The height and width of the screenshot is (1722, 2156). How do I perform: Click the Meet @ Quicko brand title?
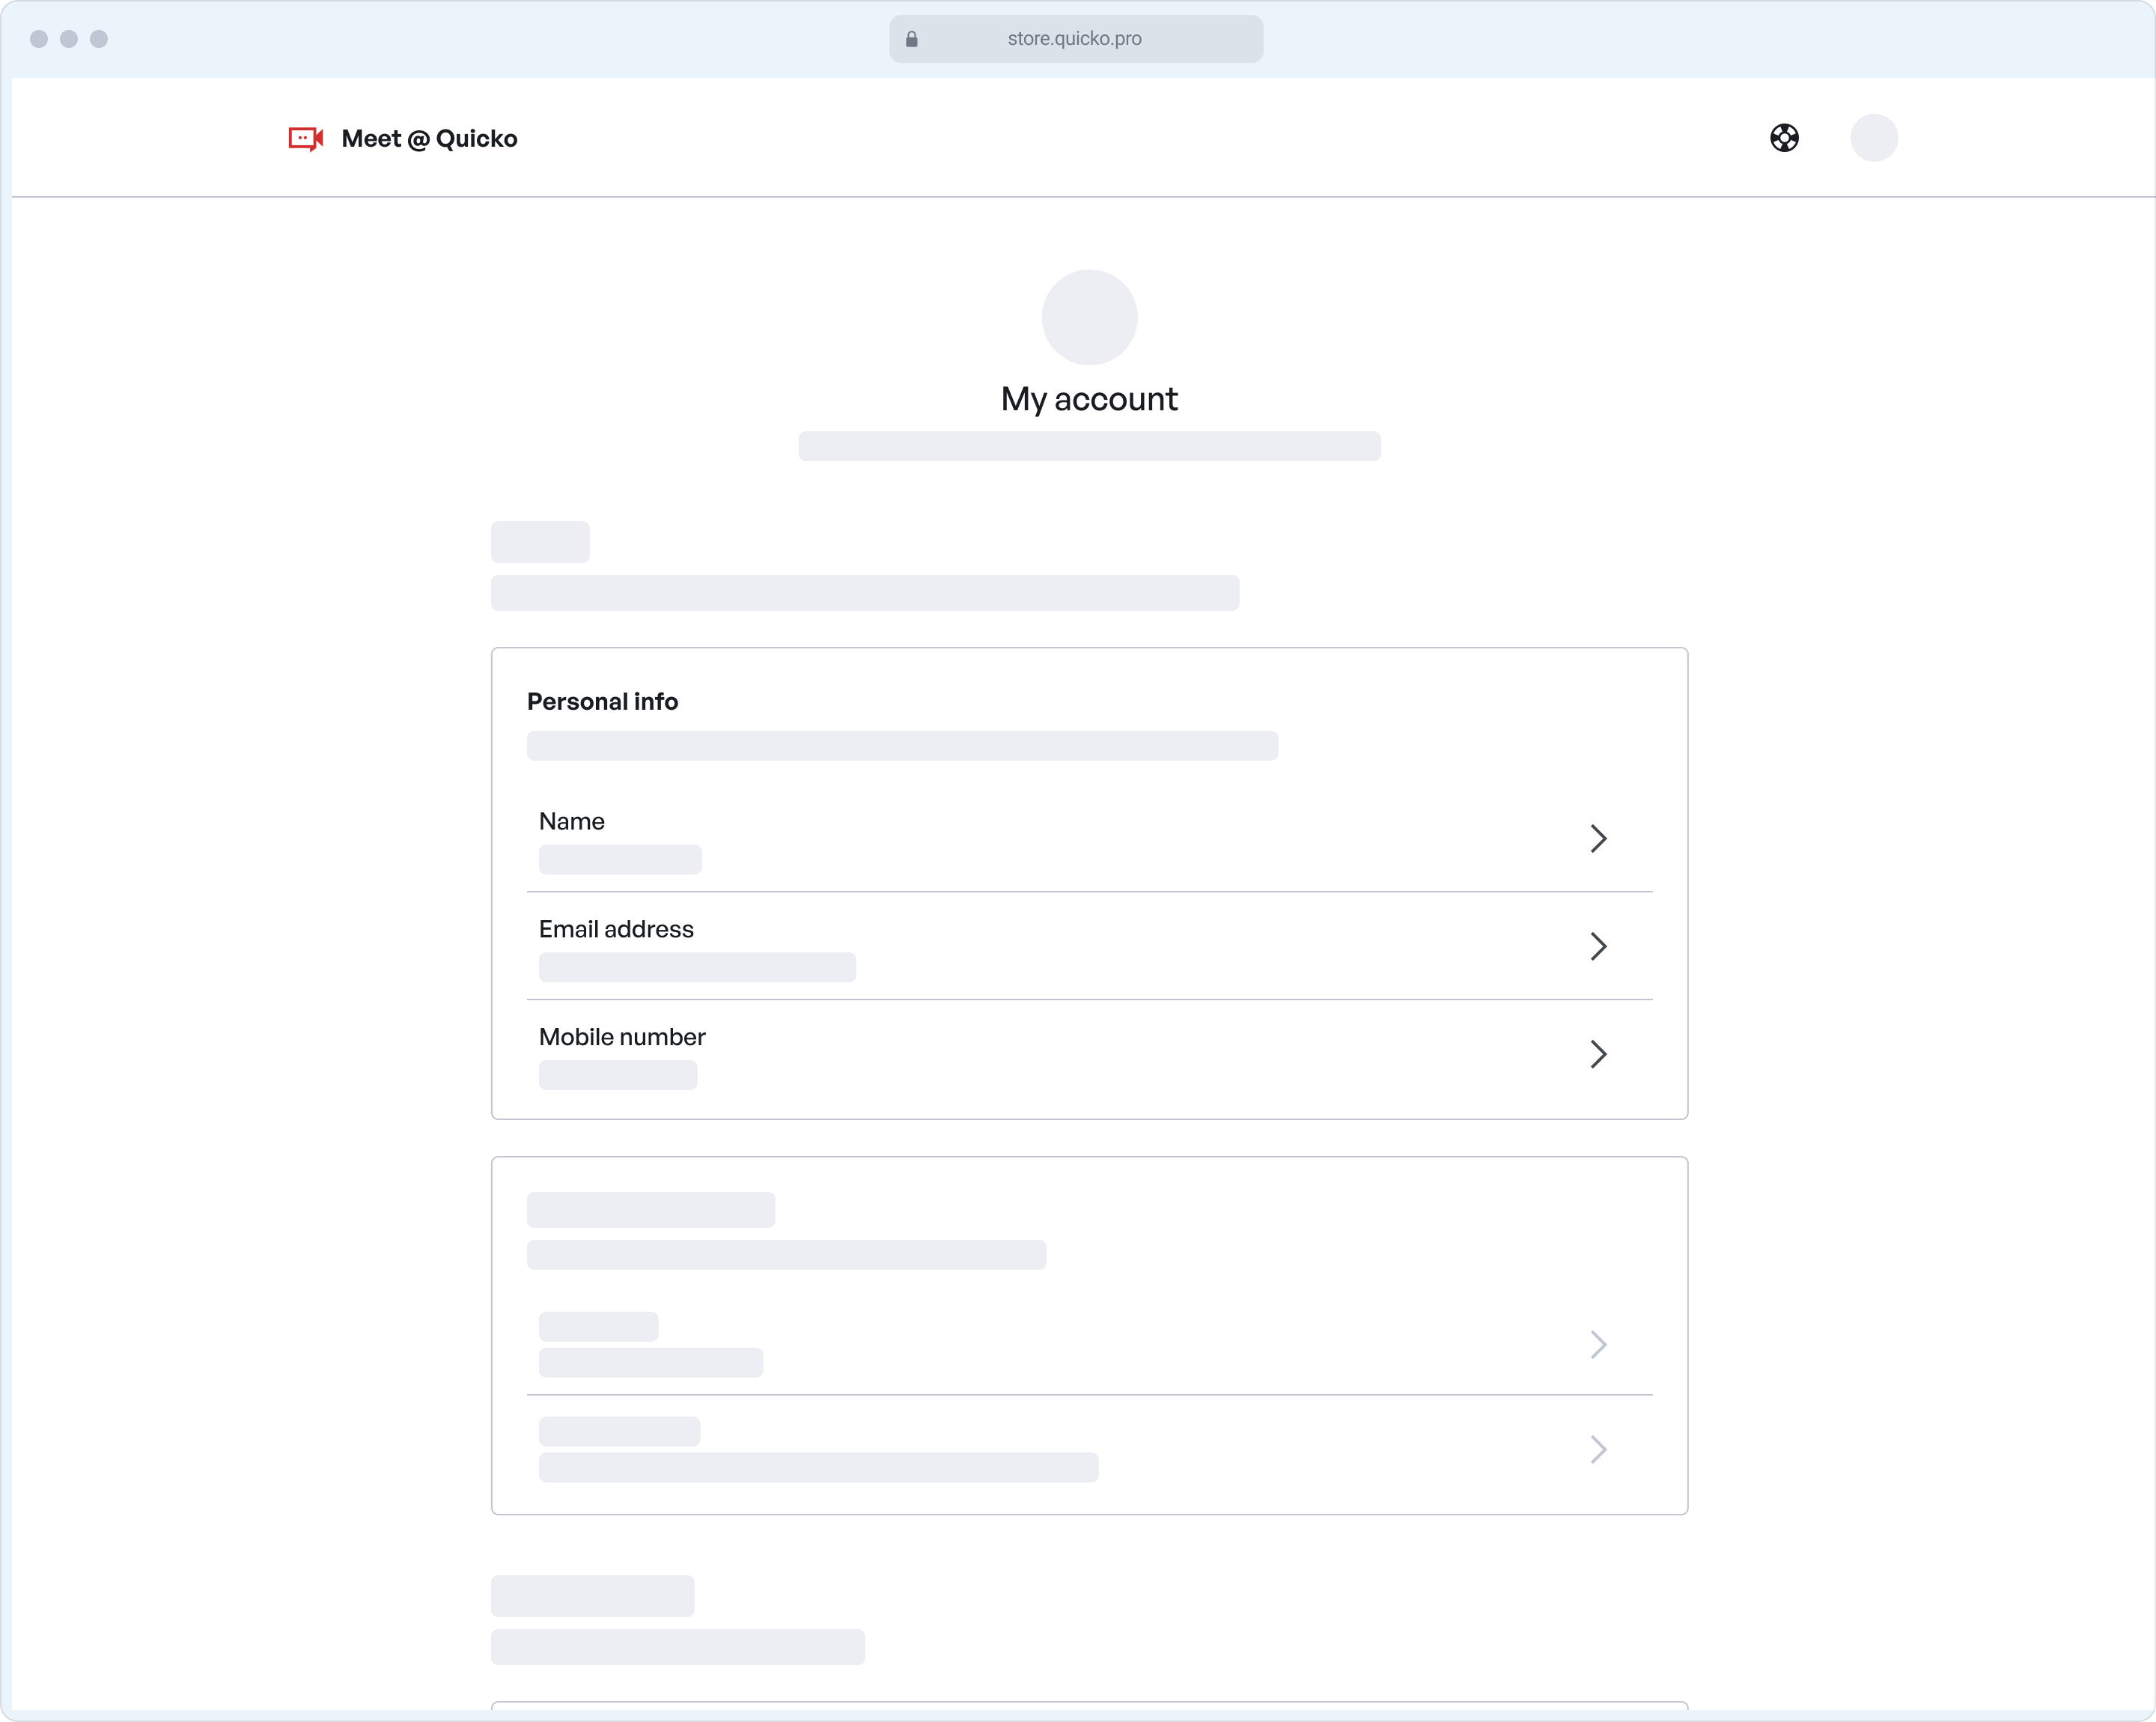429,138
